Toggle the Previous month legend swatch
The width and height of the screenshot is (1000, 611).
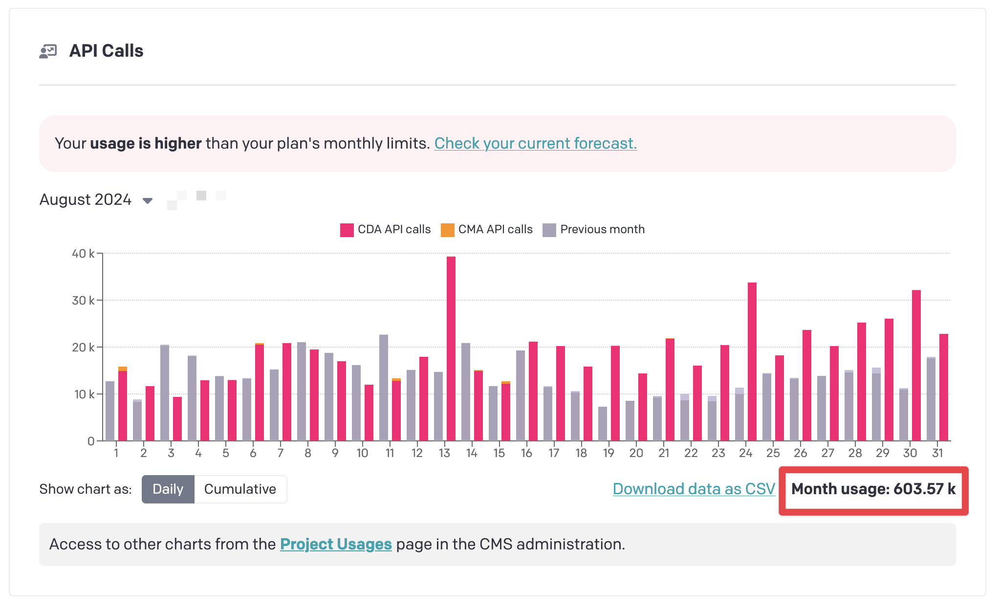tap(549, 230)
